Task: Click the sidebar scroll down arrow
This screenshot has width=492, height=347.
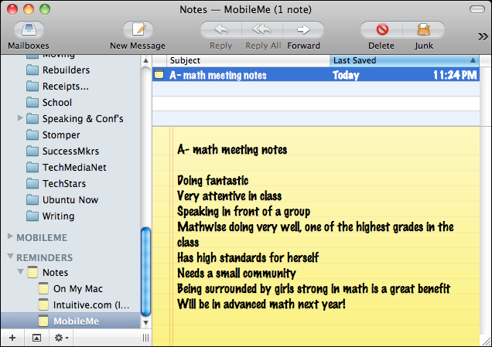Action: click(x=146, y=322)
